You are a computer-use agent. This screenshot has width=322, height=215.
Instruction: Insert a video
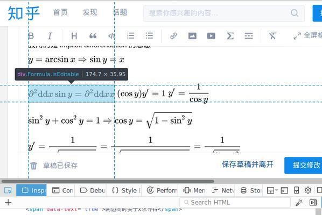point(211,36)
